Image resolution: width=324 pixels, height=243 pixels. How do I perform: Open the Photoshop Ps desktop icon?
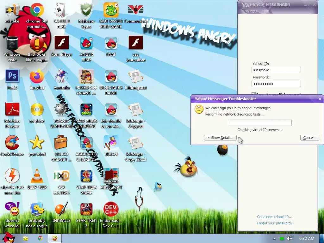12,76
